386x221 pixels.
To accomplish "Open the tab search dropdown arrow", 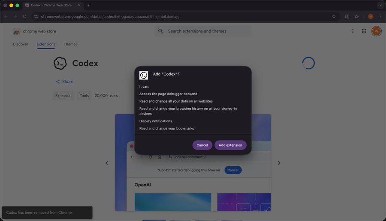I will click(x=380, y=5).
